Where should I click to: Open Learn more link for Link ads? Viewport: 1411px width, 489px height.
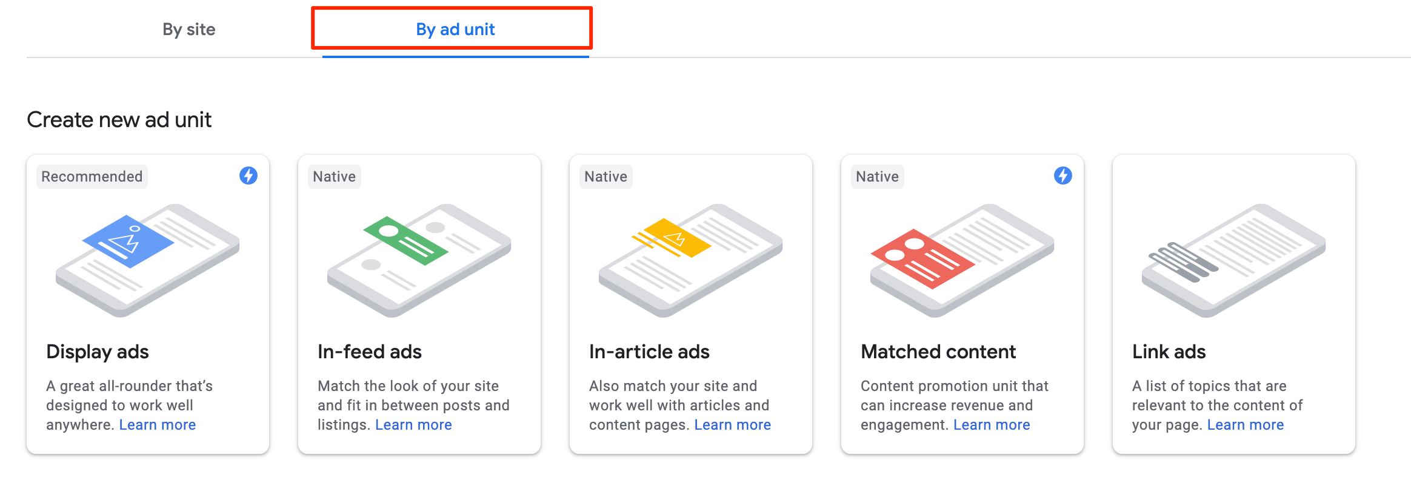[1245, 425]
